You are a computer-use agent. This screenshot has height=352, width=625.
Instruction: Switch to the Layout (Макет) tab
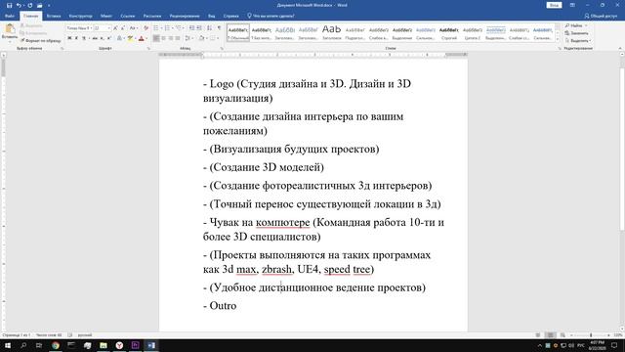[x=106, y=16]
